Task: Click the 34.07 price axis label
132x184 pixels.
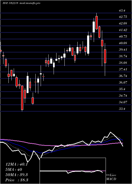Action: tap(123, 102)
